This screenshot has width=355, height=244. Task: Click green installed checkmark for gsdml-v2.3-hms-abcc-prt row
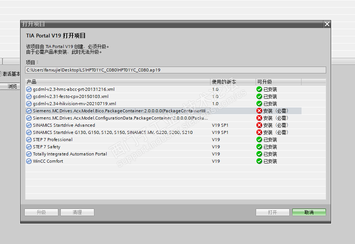(x=259, y=89)
